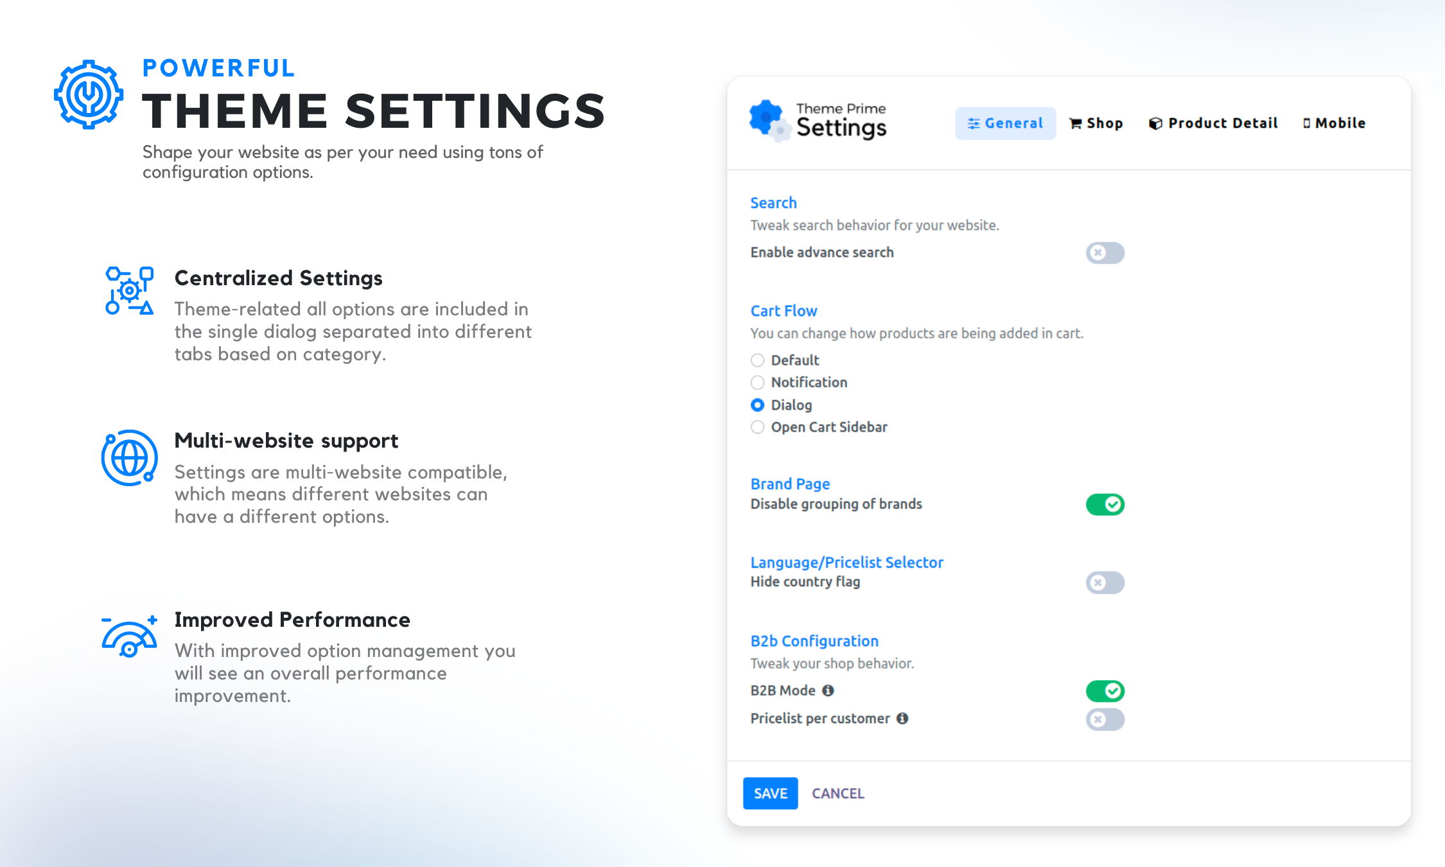Enable the advance search toggle
This screenshot has height=867, width=1445.
pos(1105,253)
